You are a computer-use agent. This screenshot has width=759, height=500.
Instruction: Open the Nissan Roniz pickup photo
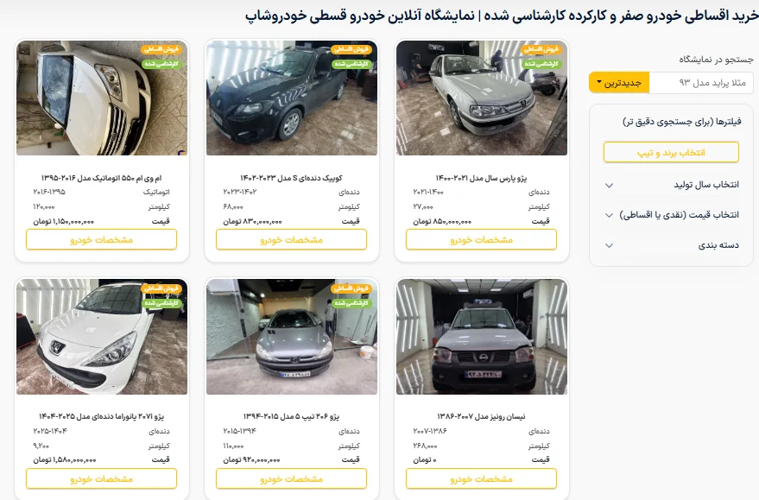[x=482, y=337]
